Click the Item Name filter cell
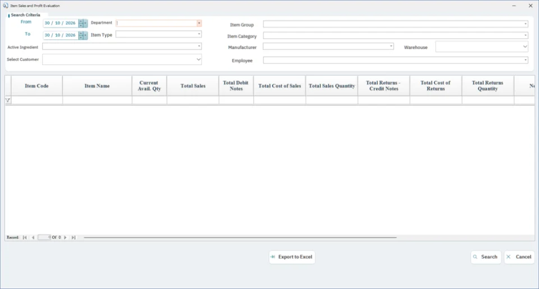The height and width of the screenshot is (289, 539). point(97,100)
